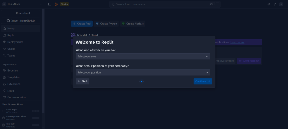Image resolution: width=288 pixels, height=129 pixels.
Task: Click the GitHub icon on Import button
Action: (8, 21)
